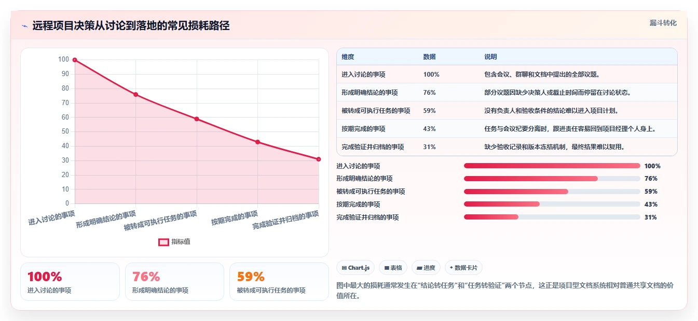
Task: Click the footer paragraph starting 图中最大的损耗
Action: point(505,291)
